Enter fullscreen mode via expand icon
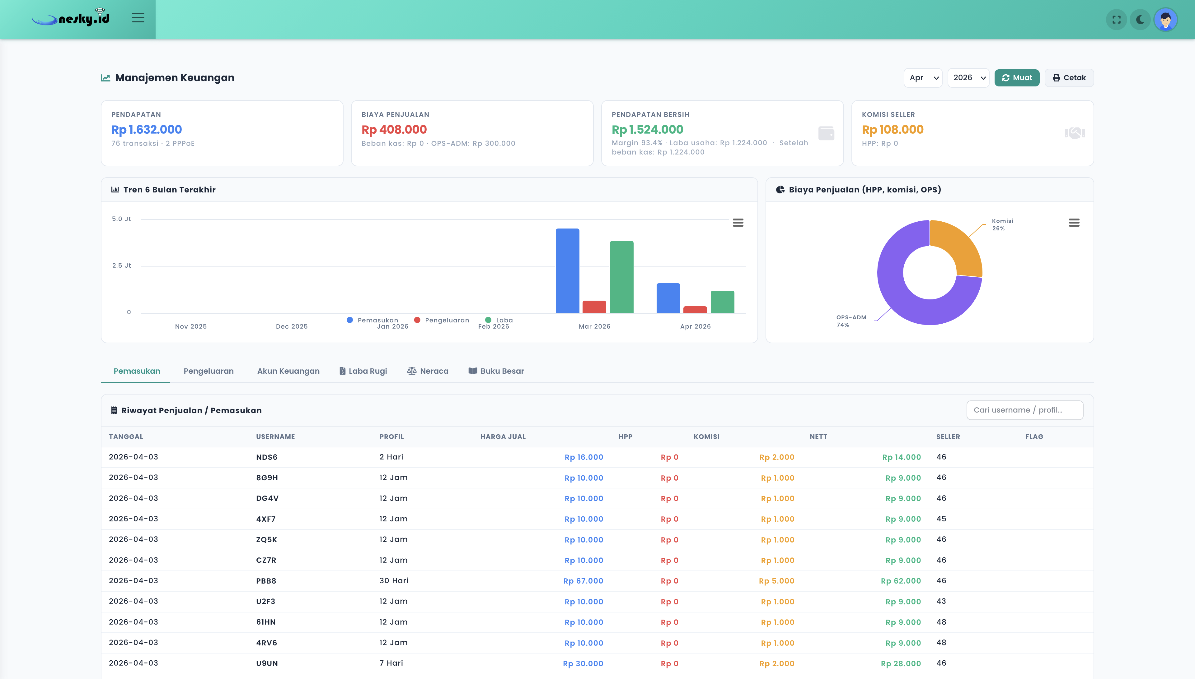This screenshot has width=1195, height=679. tap(1116, 20)
